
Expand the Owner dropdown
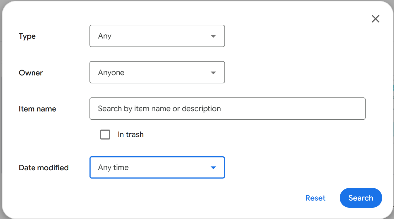pyautogui.click(x=157, y=73)
